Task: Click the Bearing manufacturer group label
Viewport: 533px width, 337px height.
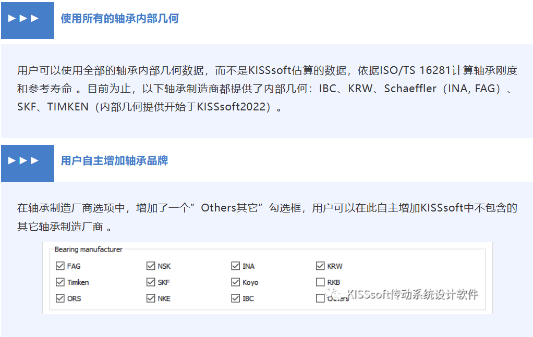Action: (88, 249)
